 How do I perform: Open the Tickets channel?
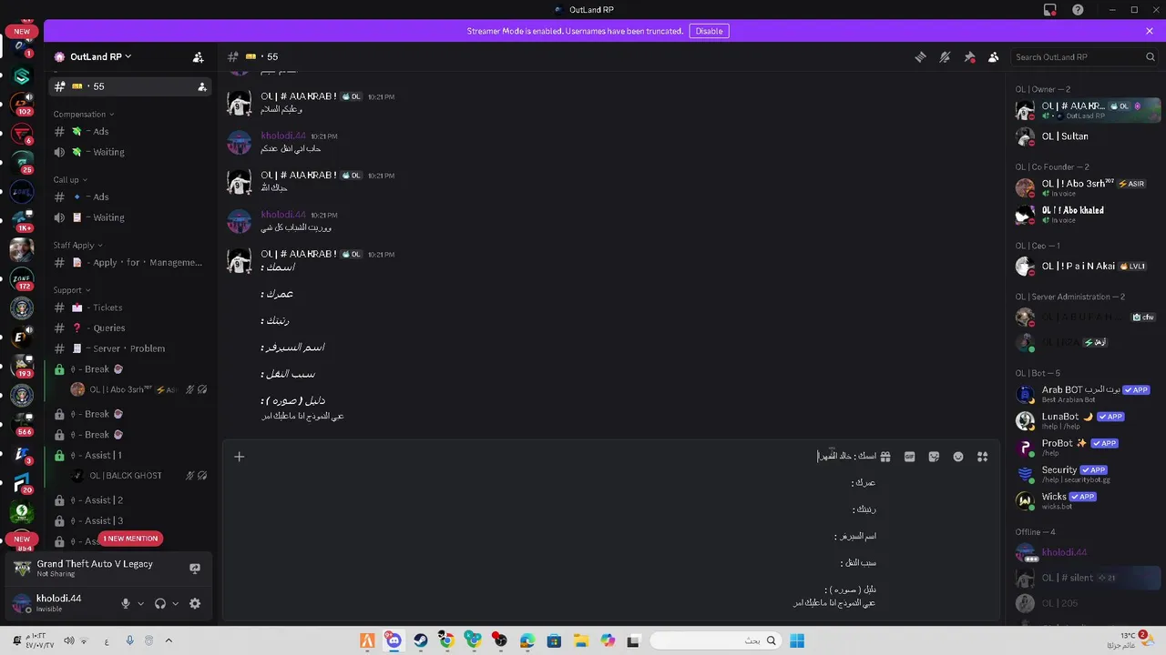tap(130, 307)
